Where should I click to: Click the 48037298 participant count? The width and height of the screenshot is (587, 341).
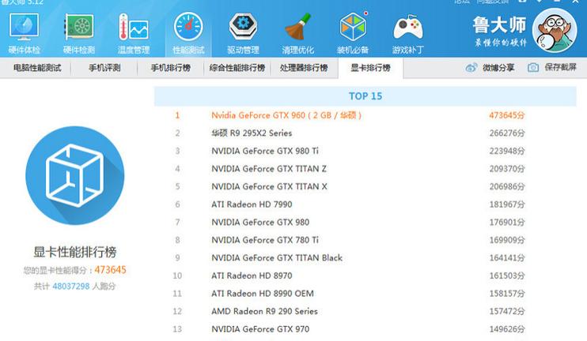point(71,287)
